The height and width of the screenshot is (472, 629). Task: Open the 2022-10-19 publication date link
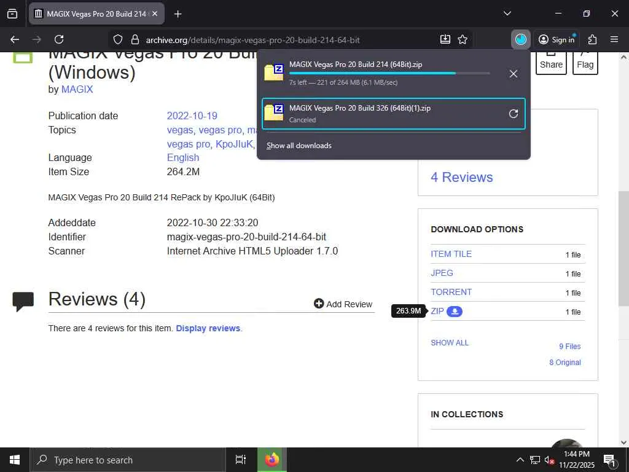click(192, 116)
